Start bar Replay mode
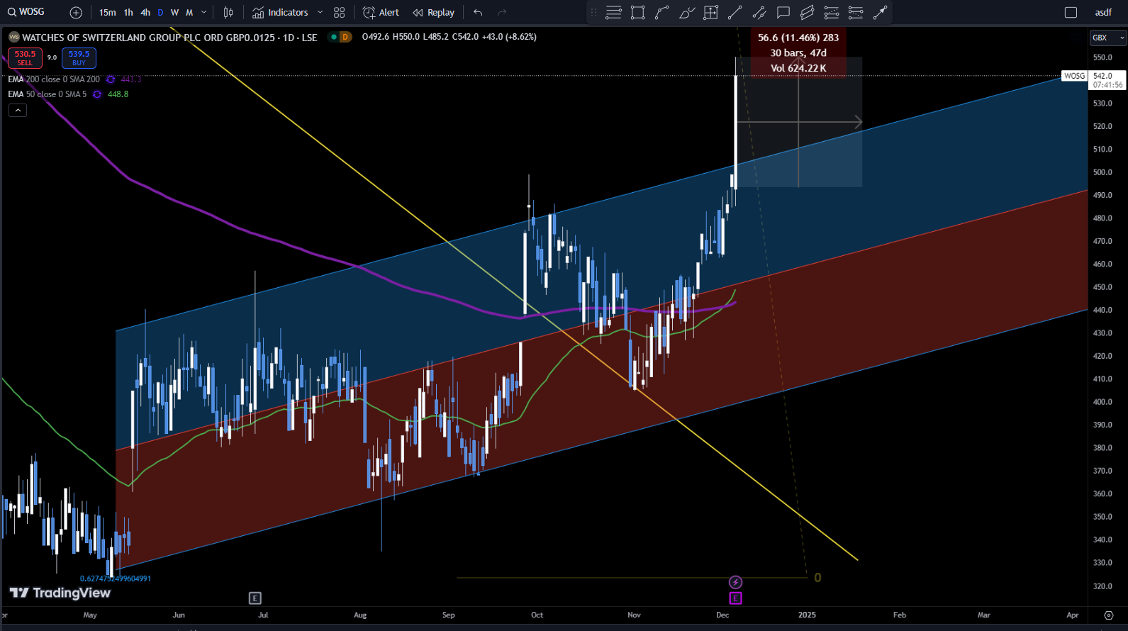Image resolution: width=1128 pixels, height=631 pixels. (x=434, y=13)
